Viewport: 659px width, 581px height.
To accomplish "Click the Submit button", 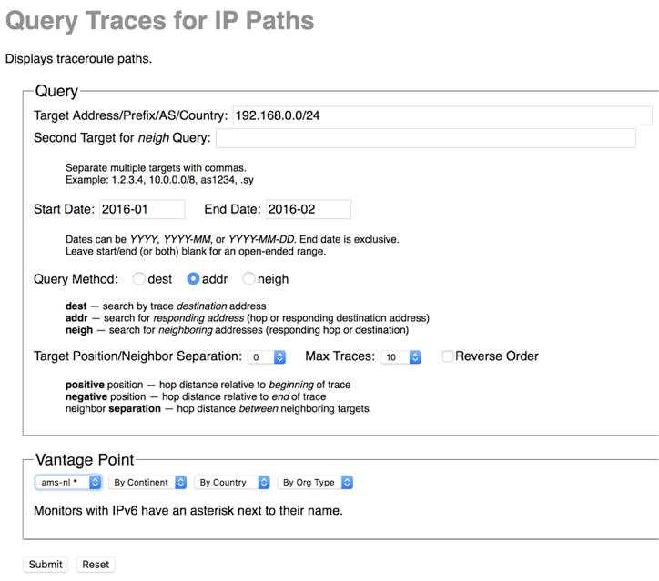I will coord(46,565).
